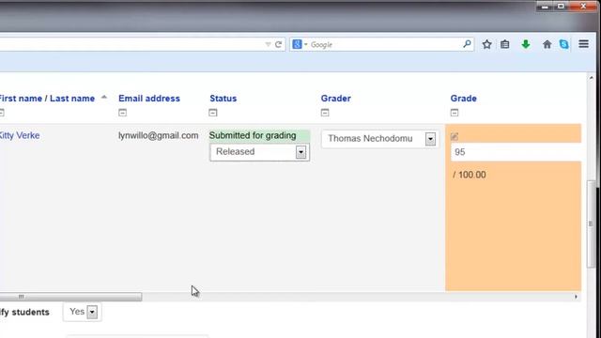Screen dimensions: 601x338
Task: Open downloads via the green arrow icon
Action: 526,44
